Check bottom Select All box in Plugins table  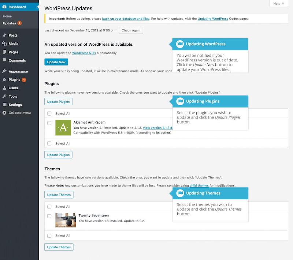tap(49, 143)
